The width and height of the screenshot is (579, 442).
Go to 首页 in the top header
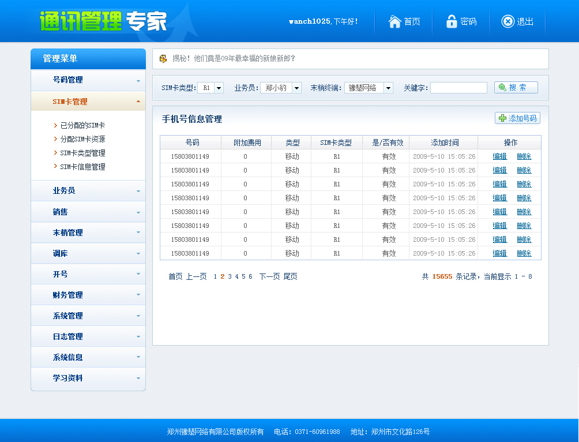[x=404, y=21]
